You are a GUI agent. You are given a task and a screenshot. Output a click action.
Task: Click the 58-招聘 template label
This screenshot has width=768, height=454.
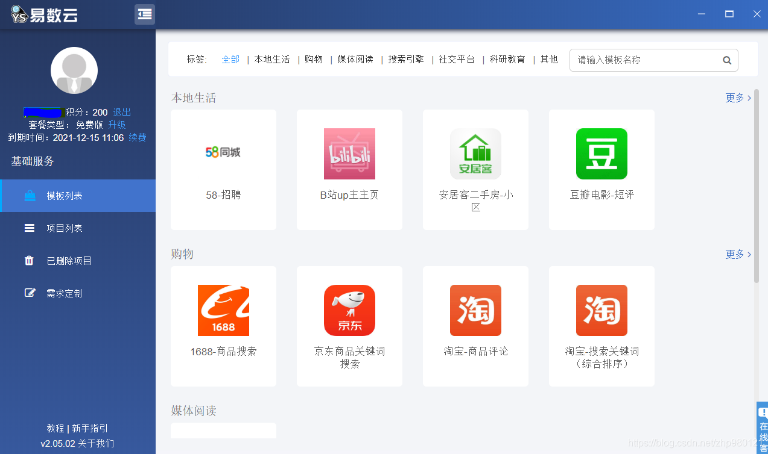tap(223, 195)
